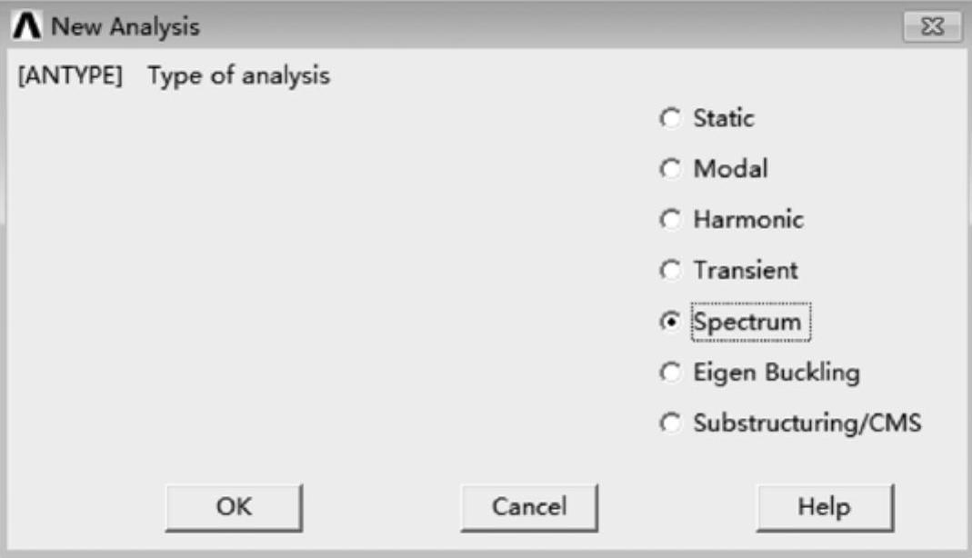Viewport: 972px width, 558px height.
Task: Click the "Static" option label text
Action: (x=724, y=118)
